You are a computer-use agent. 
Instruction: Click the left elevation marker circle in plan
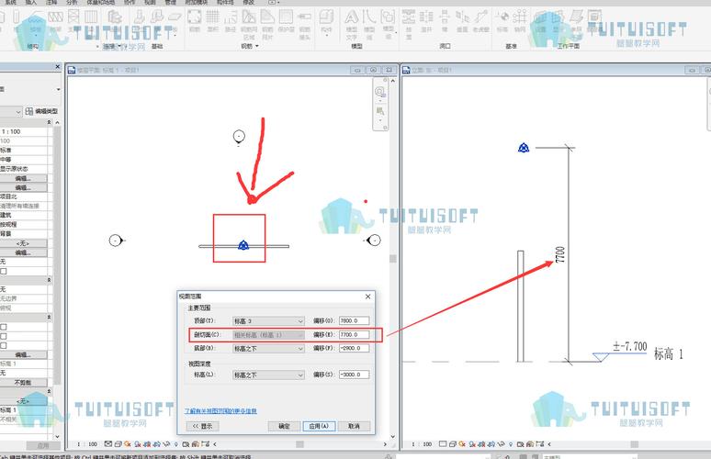click(x=116, y=241)
